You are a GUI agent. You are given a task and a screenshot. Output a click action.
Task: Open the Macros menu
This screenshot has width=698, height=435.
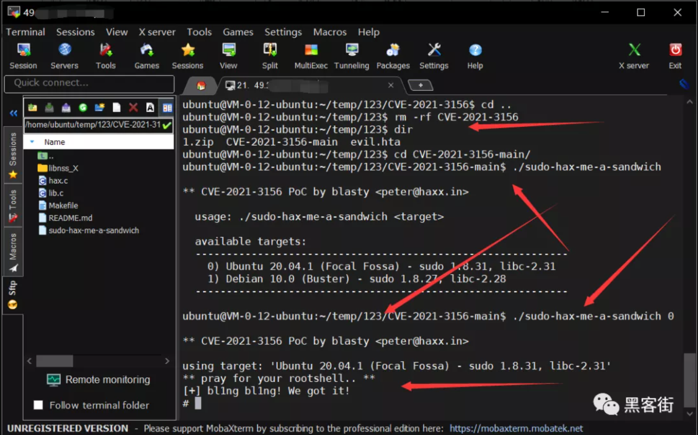(329, 32)
